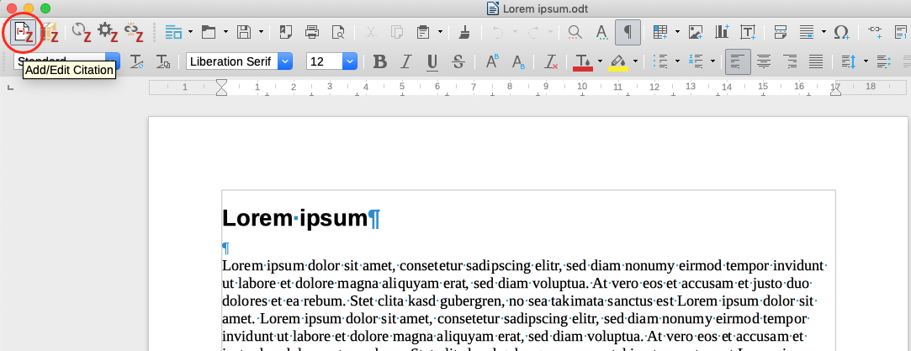Apply yellow highlighting color swatch

[618, 61]
